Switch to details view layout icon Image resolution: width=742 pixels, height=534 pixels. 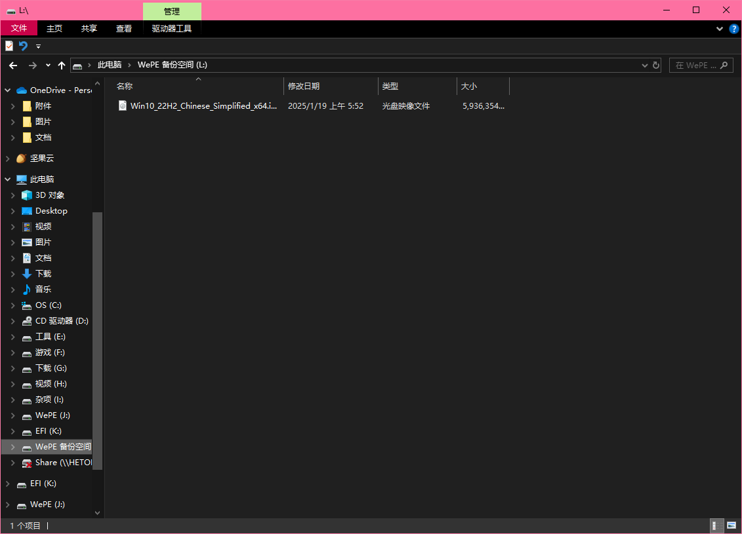(716, 525)
